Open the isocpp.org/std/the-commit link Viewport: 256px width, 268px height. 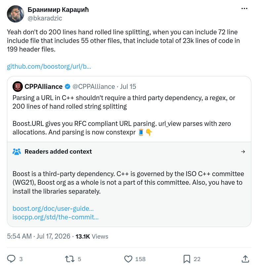coord(56,217)
